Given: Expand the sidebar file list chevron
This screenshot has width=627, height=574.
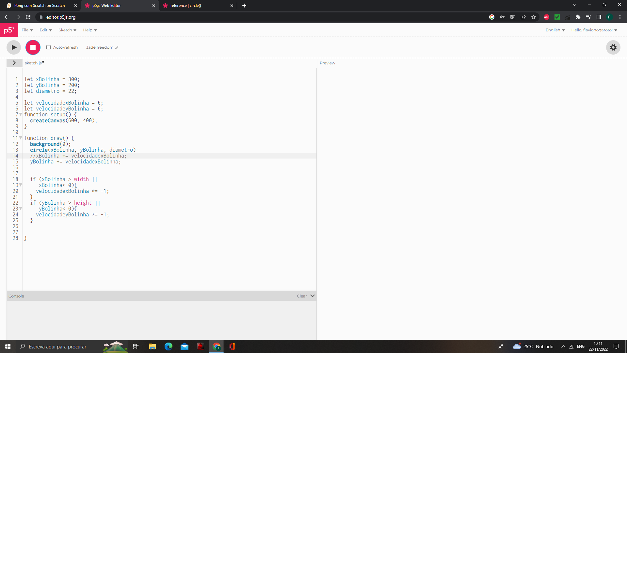Looking at the screenshot, I should point(14,63).
